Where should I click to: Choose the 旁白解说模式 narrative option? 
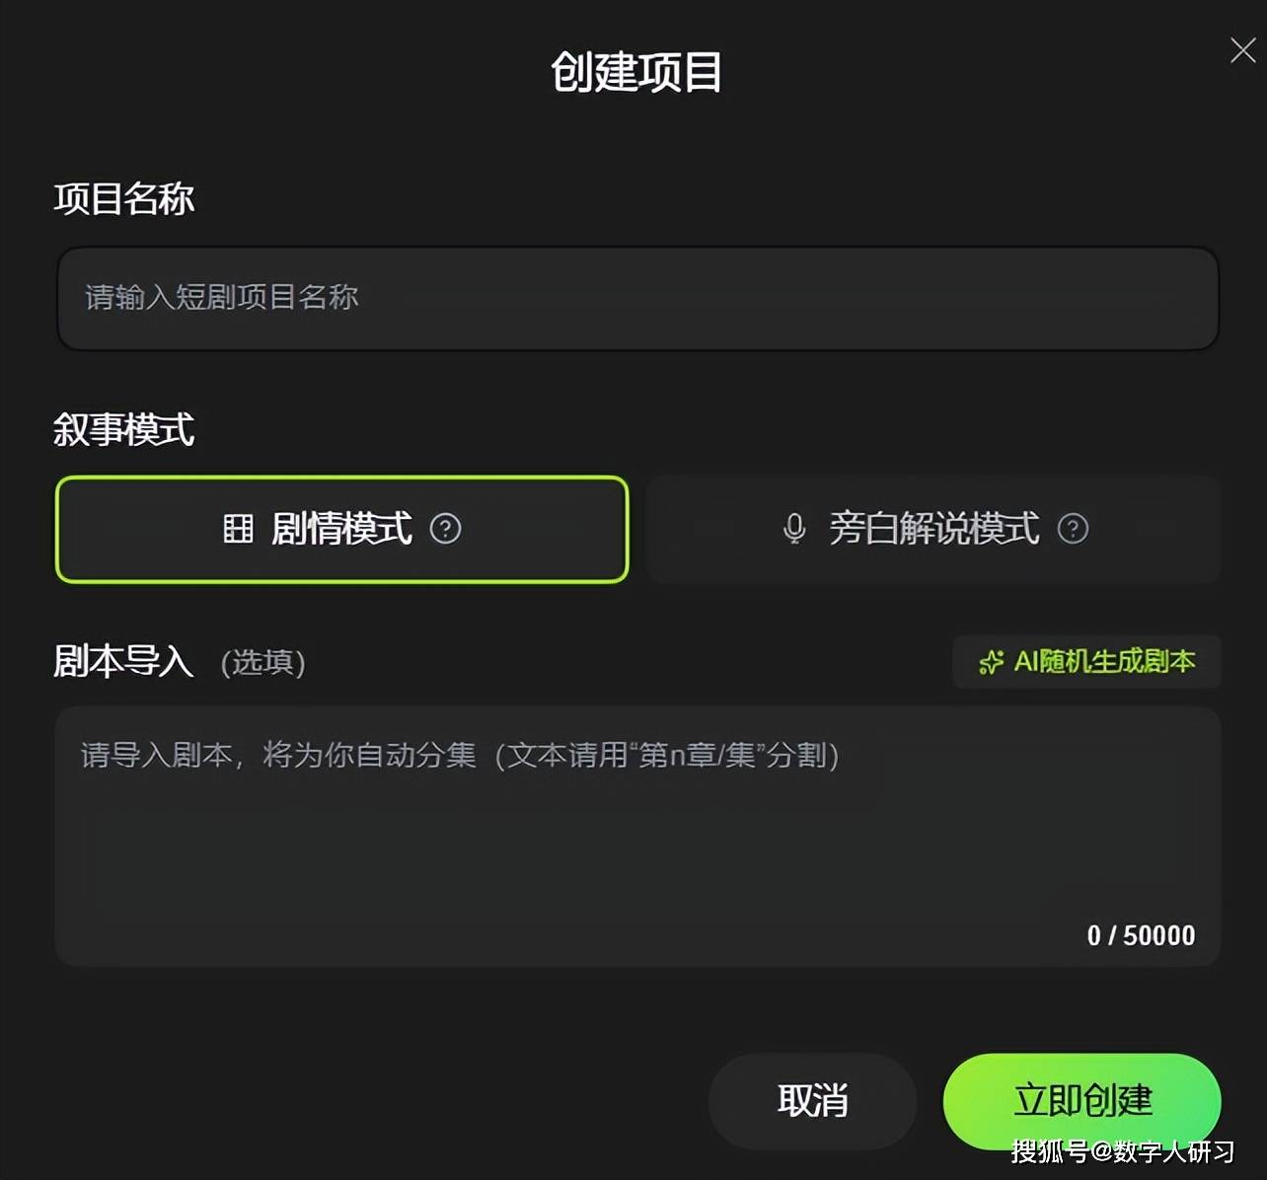coord(933,530)
